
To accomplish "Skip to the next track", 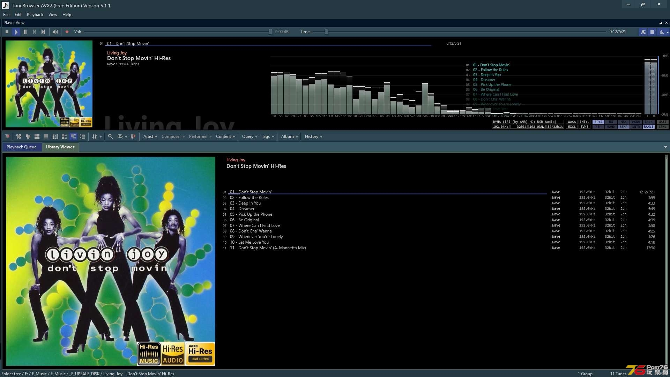I will (43, 32).
